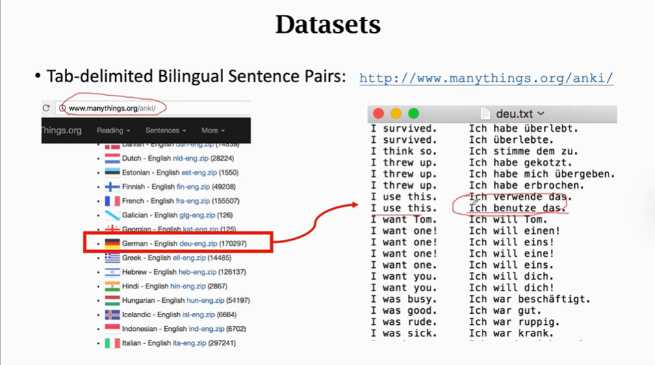655x365 pixels.
Task: Click the Hungary flag icon
Action: coord(112,300)
